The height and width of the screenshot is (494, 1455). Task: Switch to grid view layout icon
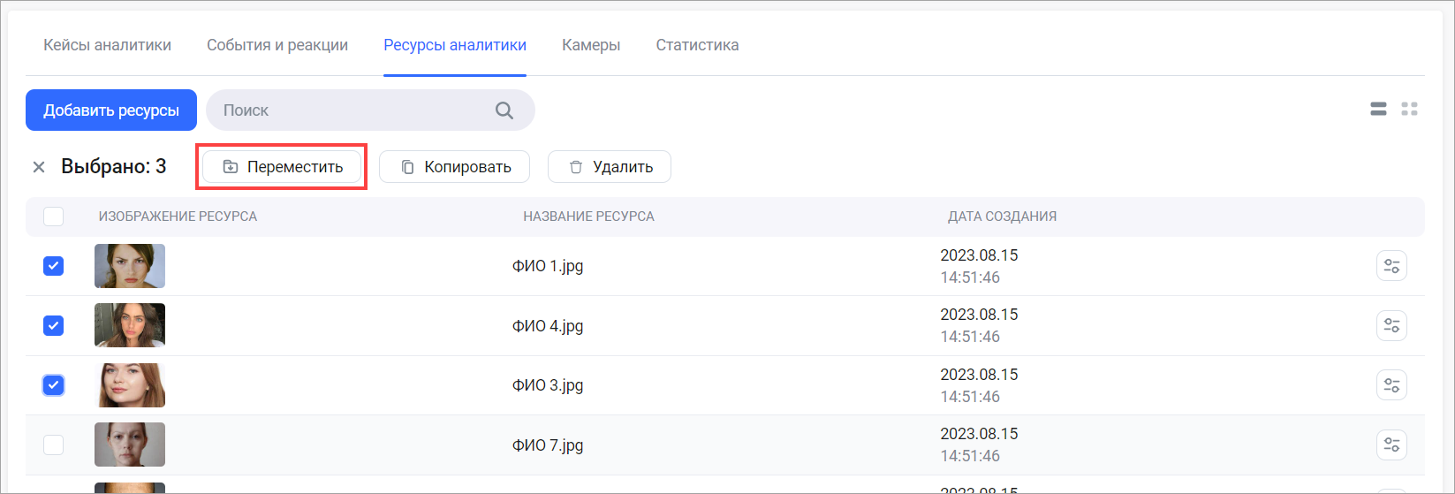1409,110
